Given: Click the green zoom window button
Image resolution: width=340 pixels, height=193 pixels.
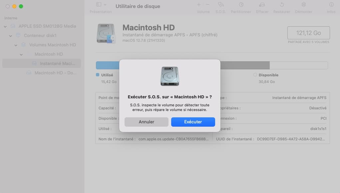Looking at the screenshot, I should pyautogui.click(x=21, y=6).
